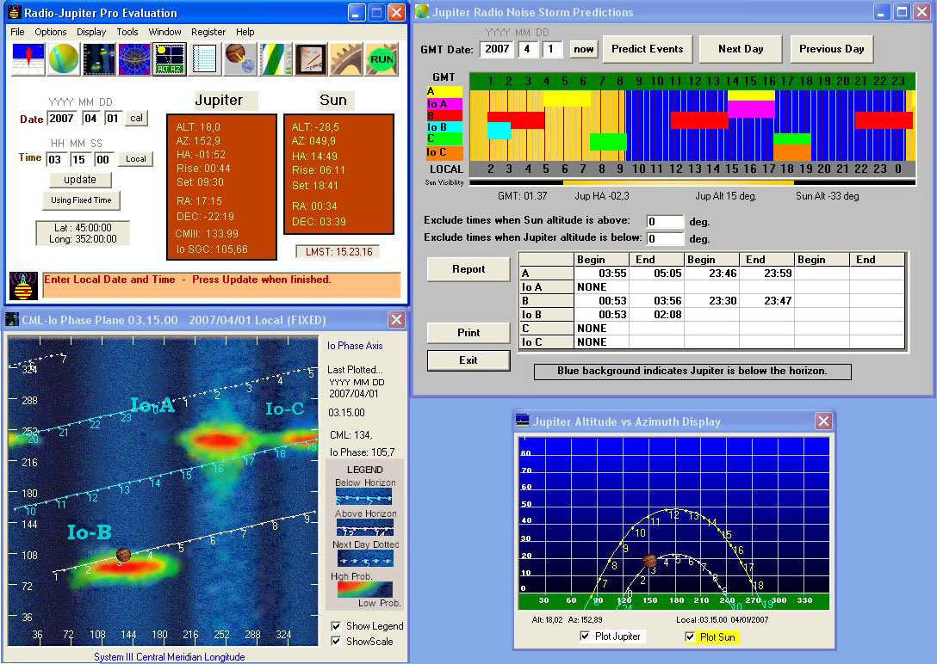Click the yellow A legend color swatch

click(444, 91)
